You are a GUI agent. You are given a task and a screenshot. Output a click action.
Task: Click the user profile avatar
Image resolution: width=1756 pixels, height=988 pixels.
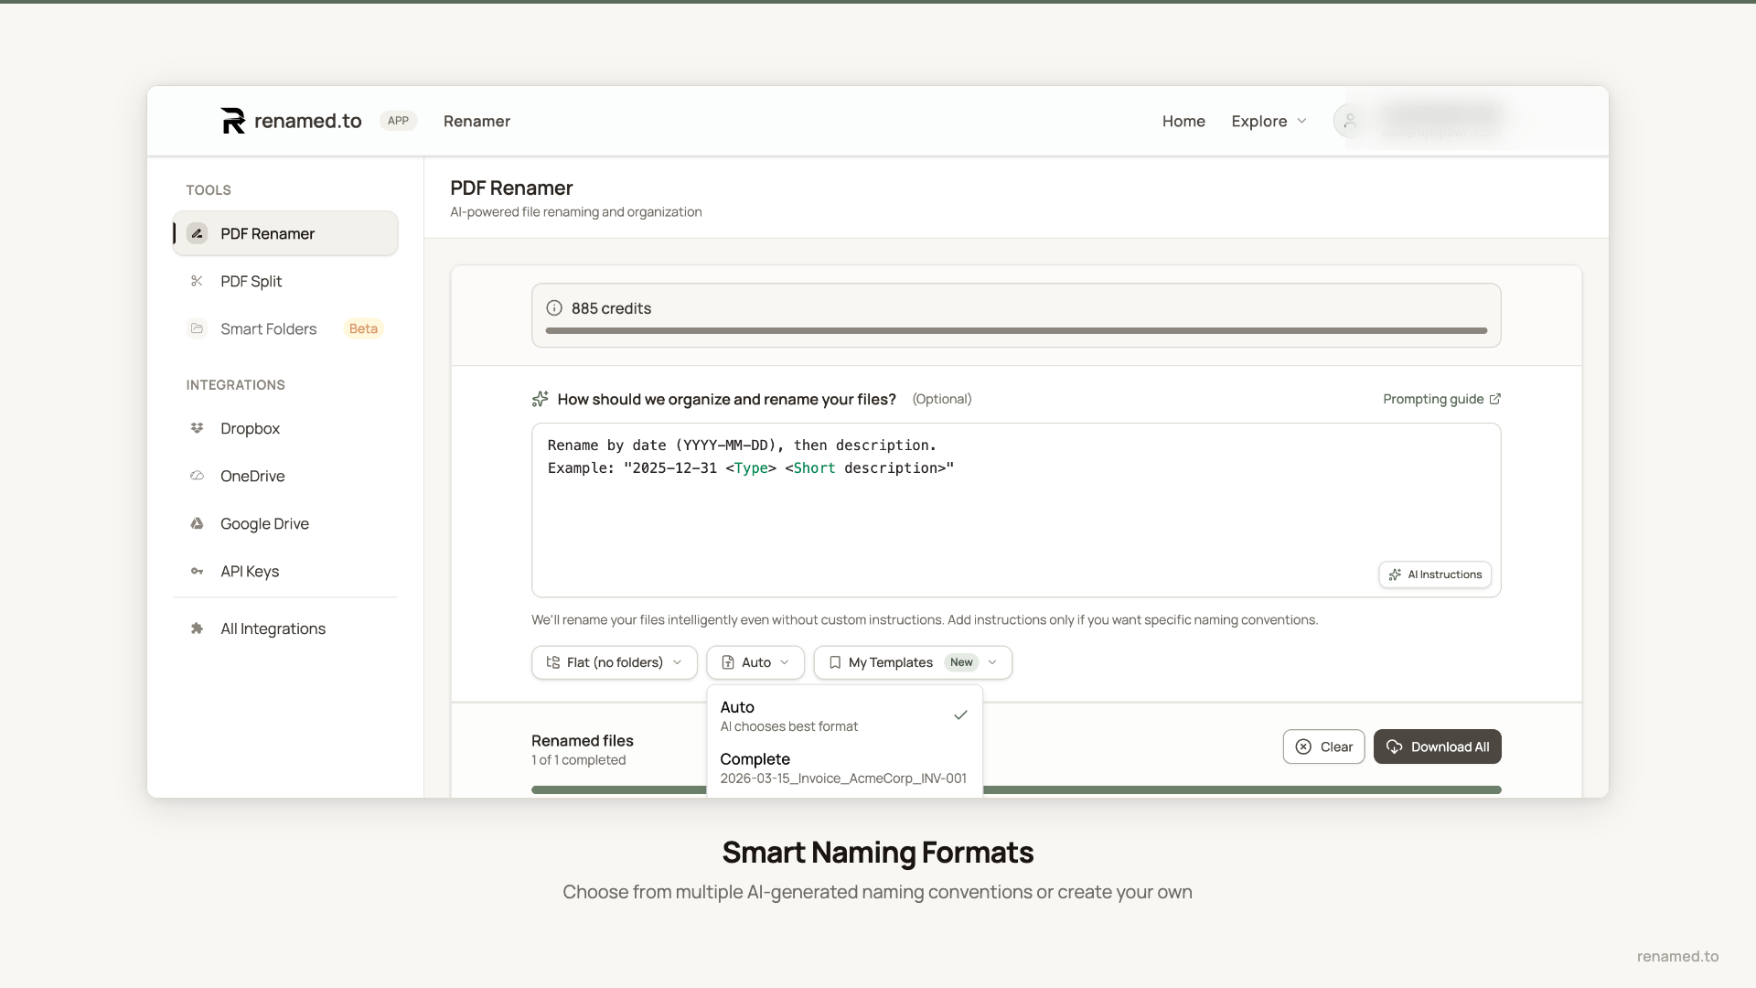(1349, 121)
